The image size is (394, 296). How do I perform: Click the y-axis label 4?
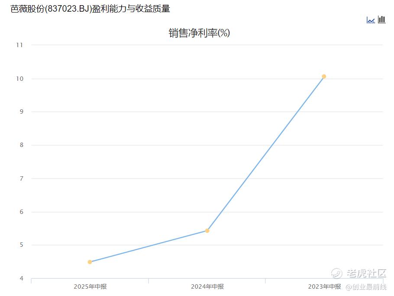[22, 278]
